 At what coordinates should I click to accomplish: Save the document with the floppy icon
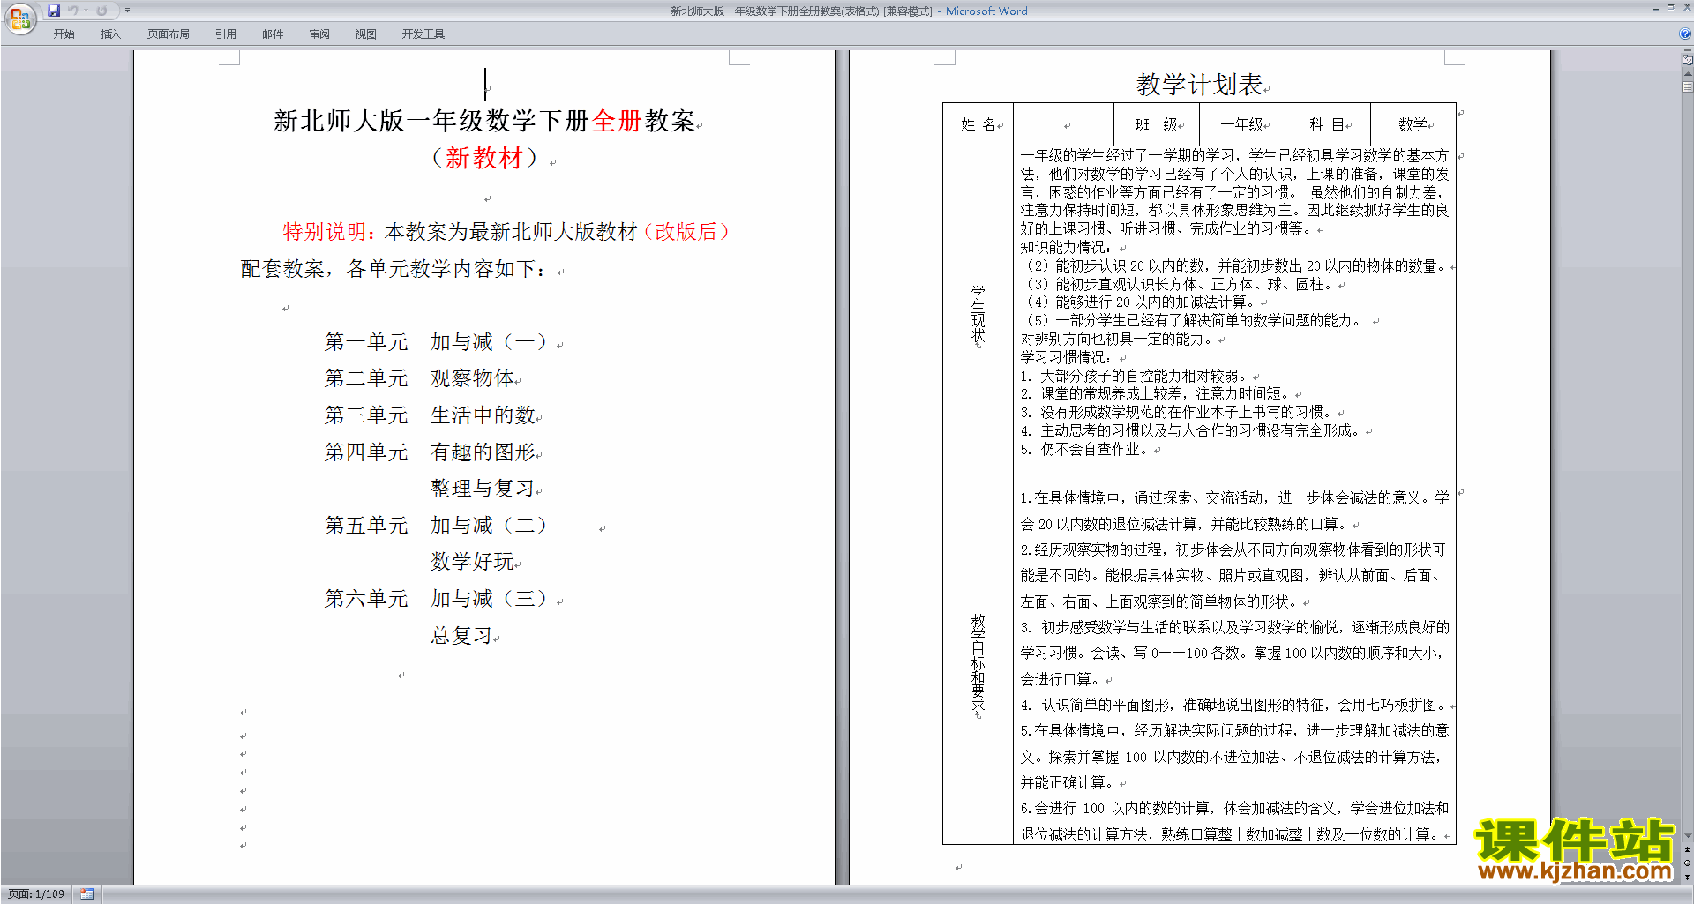54,11
